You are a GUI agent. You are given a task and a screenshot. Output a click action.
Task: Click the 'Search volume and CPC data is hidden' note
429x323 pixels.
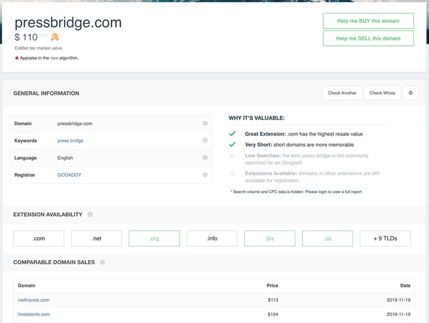tap(297, 192)
